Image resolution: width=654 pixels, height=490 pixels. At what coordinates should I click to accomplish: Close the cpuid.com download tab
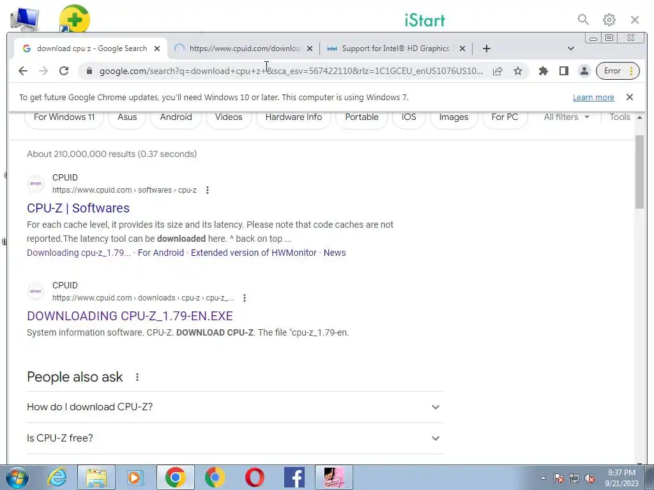point(310,48)
